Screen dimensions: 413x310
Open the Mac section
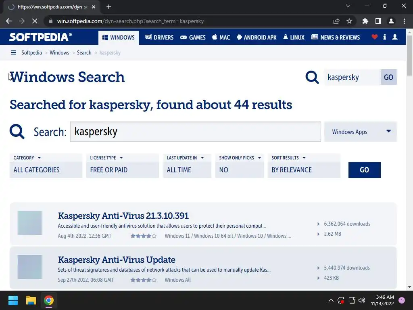click(221, 38)
